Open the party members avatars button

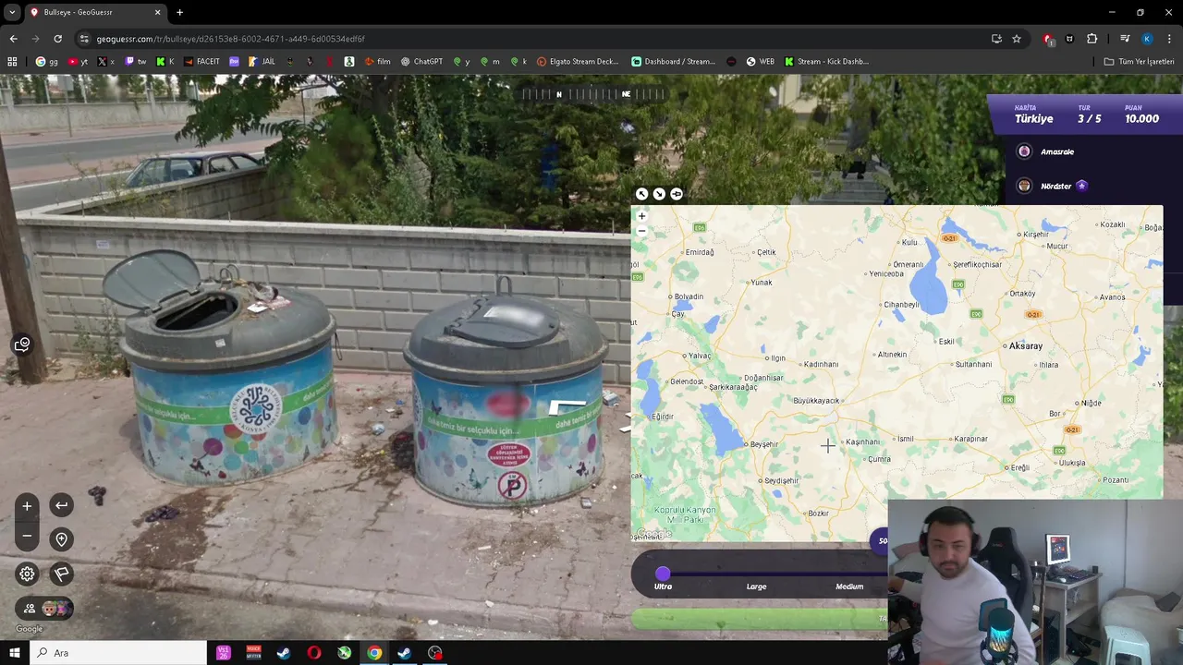coord(44,608)
